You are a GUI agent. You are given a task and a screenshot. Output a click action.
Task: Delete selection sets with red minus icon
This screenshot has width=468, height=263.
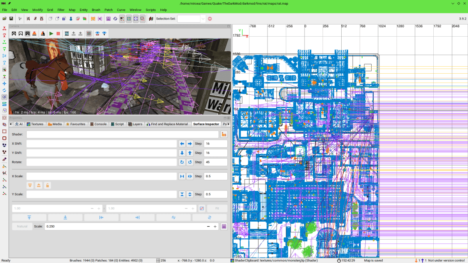210,19
